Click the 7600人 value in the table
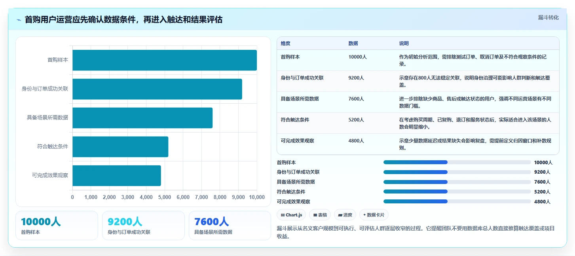This screenshot has width=575, height=256. [x=356, y=99]
